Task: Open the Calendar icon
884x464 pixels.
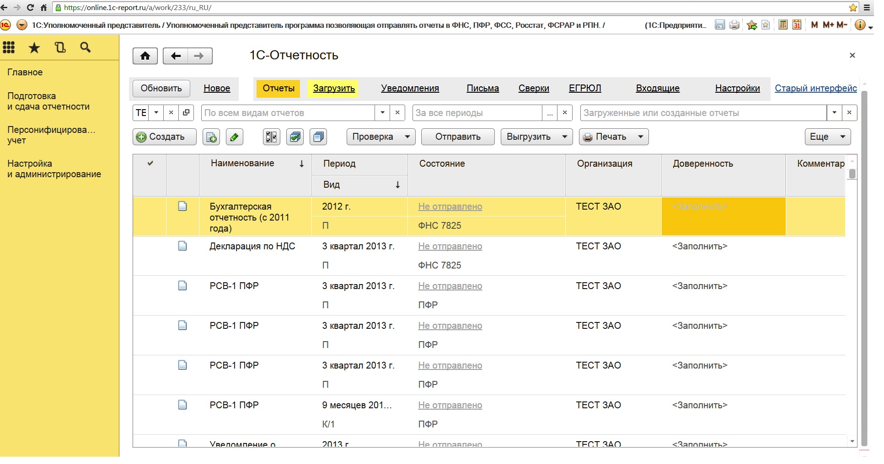Action: coord(797,25)
